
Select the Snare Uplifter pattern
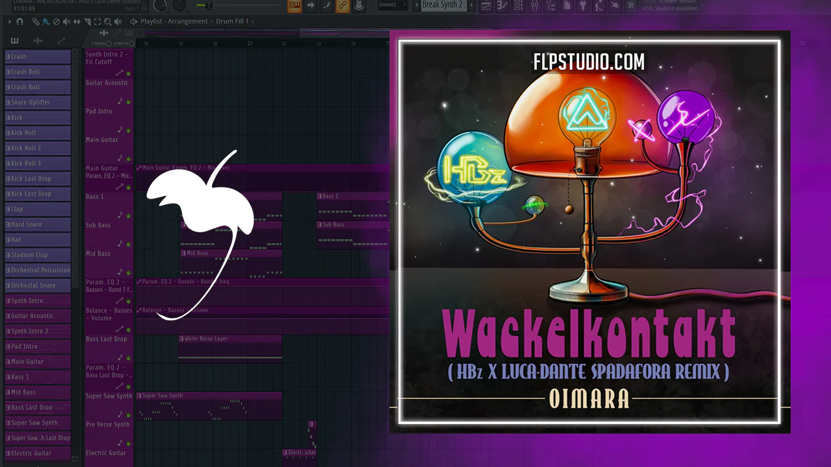pyautogui.click(x=38, y=102)
